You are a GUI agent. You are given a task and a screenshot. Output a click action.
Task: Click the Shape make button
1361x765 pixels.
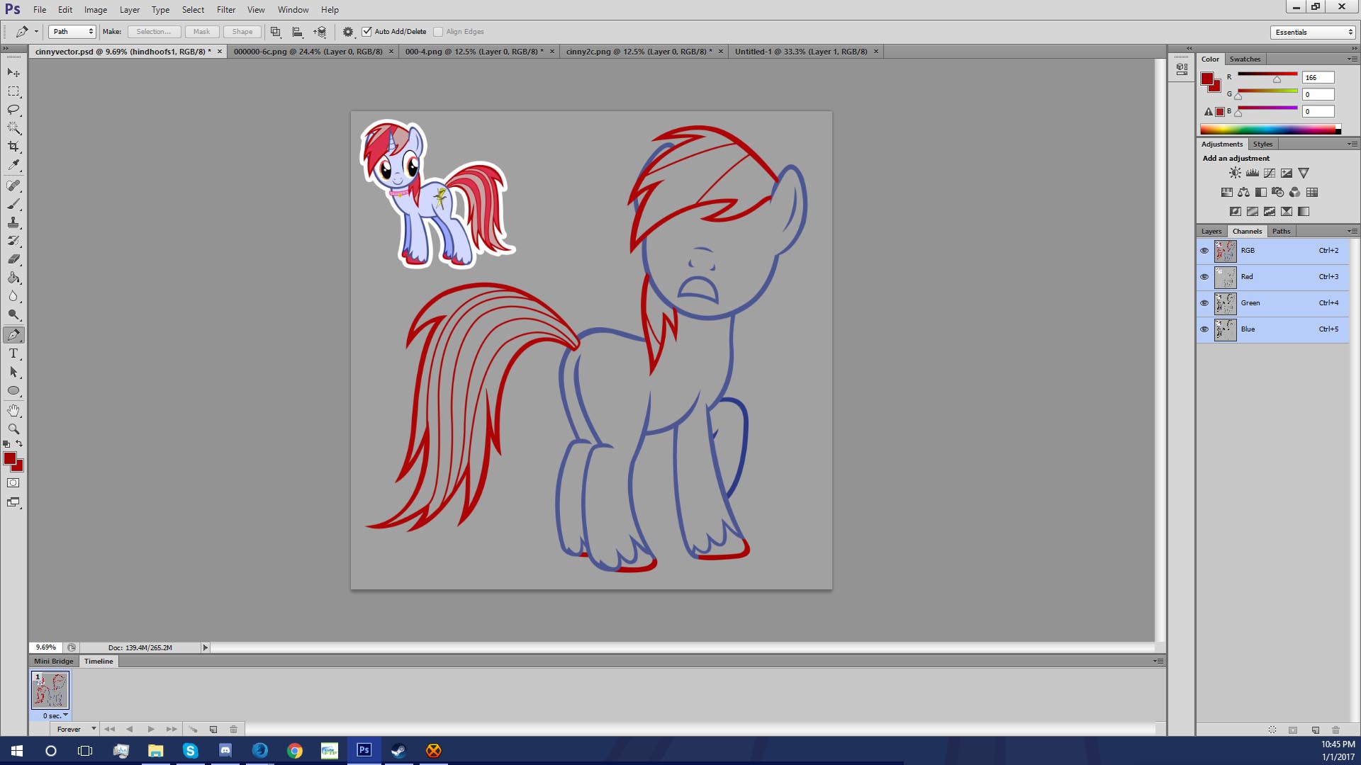[242, 32]
